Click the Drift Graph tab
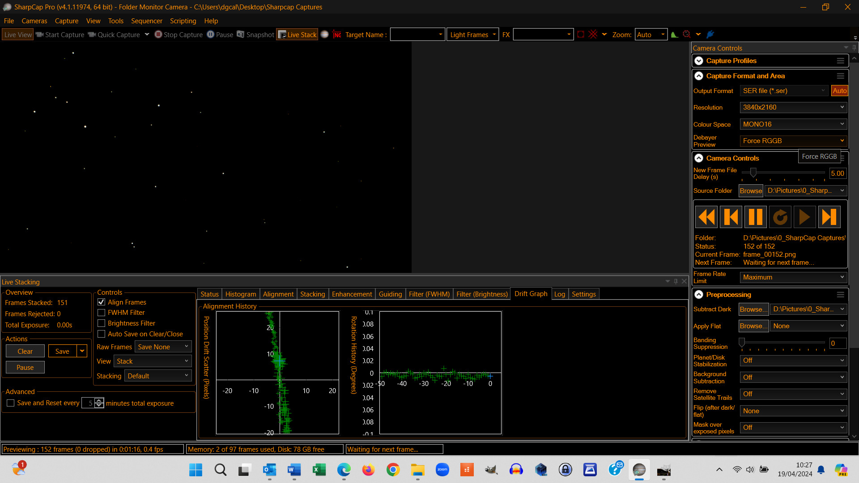Screen dimensions: 859x483 (x=529, y=294)
